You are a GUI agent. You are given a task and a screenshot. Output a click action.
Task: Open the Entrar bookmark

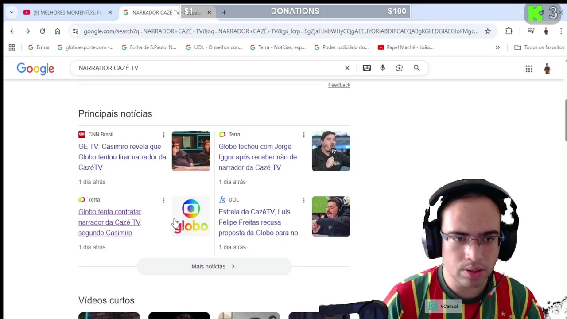point(39,47)
